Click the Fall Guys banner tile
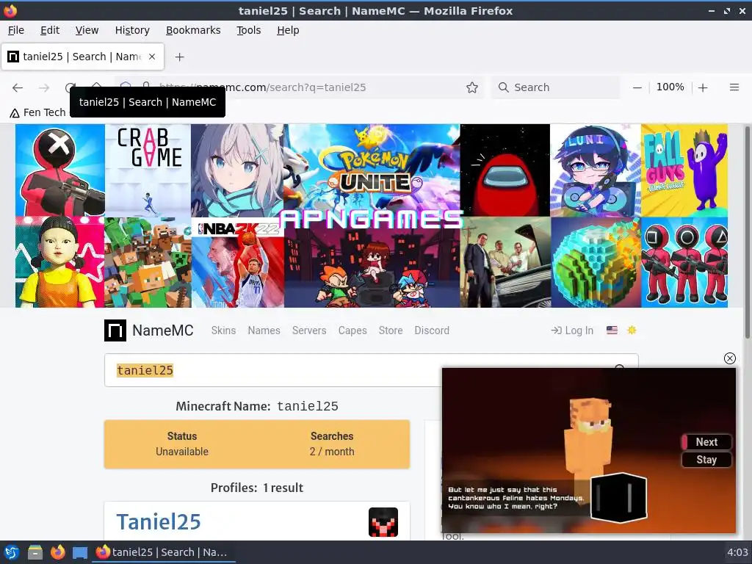752x564 pixels. tap(684, 170)
